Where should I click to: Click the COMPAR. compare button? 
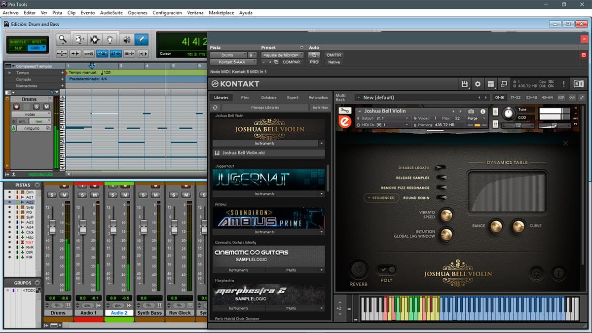click(x=292, y=62)
